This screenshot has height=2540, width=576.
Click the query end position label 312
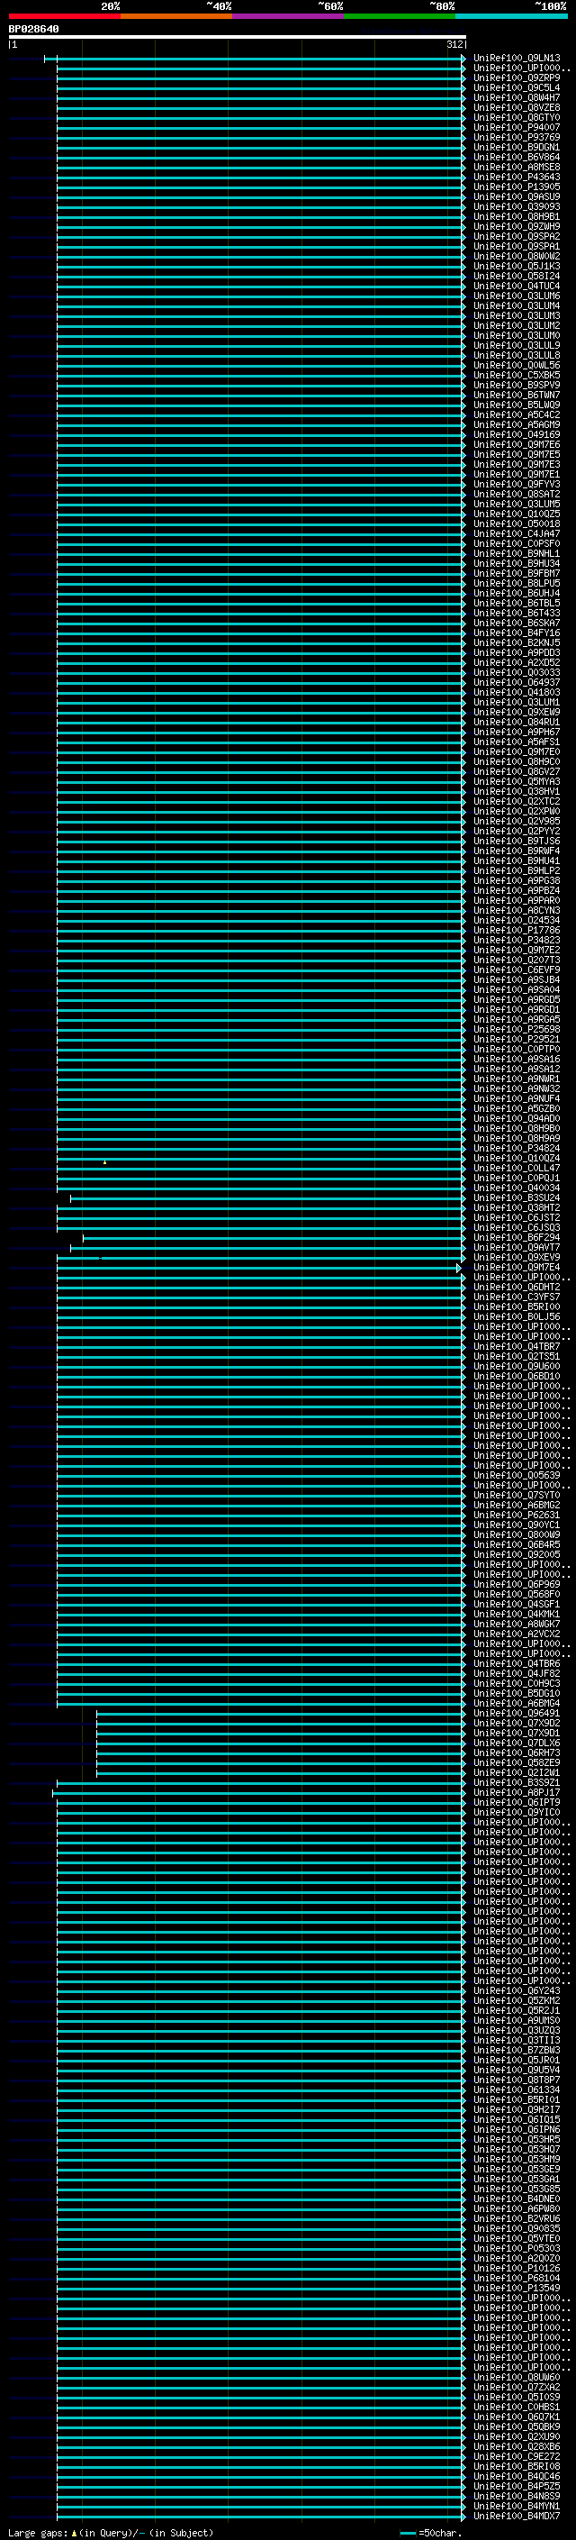[x=454, y=44]
